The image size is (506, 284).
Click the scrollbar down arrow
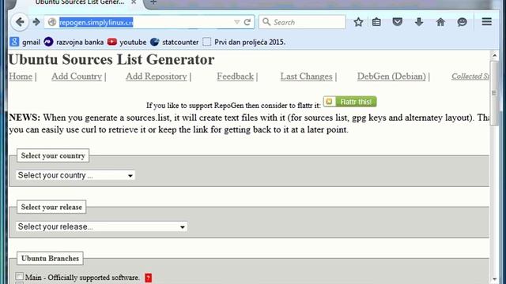pos(494,279)
